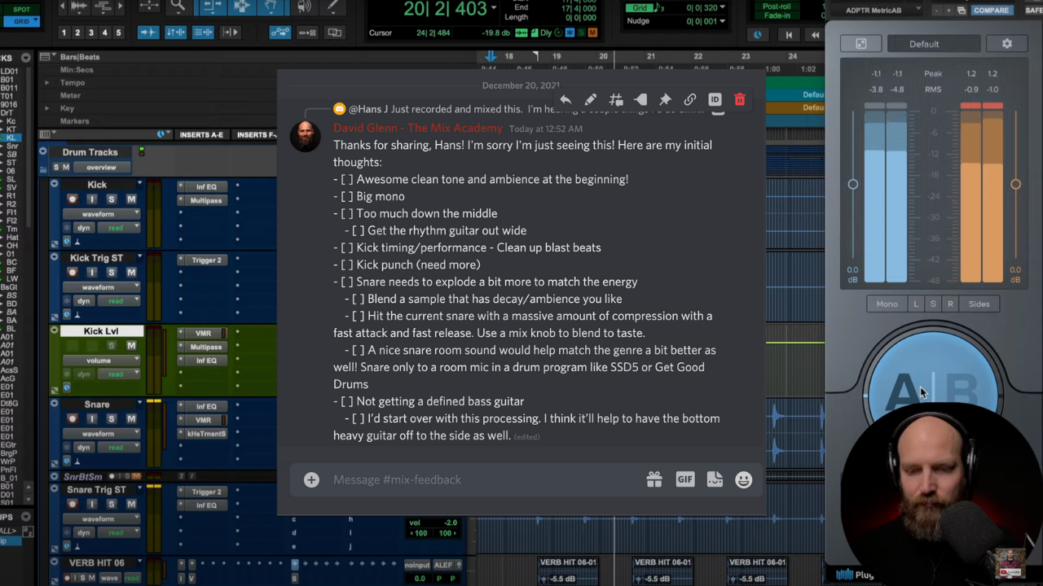Image resolution: width=1043 pixels, height=586 pixels.
Task: Pin the Discord message
Action: (665, 99)
